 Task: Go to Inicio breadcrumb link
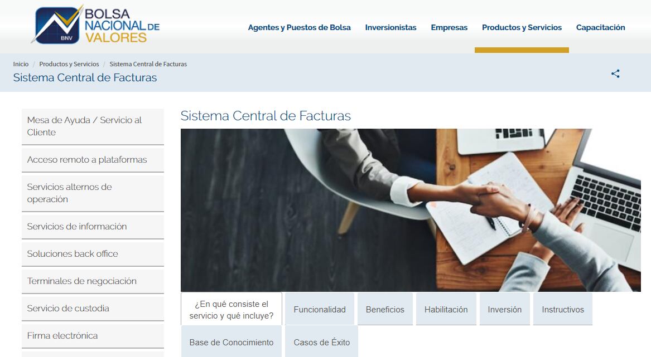(21, 64)
